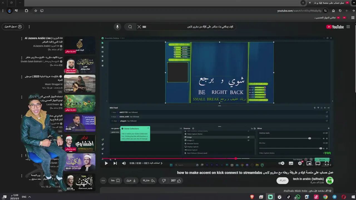Save the video to playlist (حفظ)
This screenshot has width=356, height=200.
[x=115, y=181]
